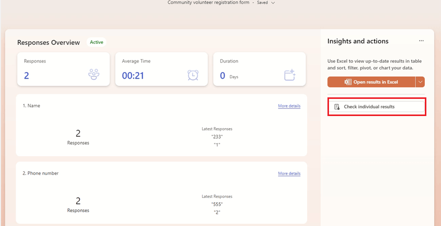Open Insights and actions more options ellipsis
This screenshot has width=441, height=226.
(421, 41)
